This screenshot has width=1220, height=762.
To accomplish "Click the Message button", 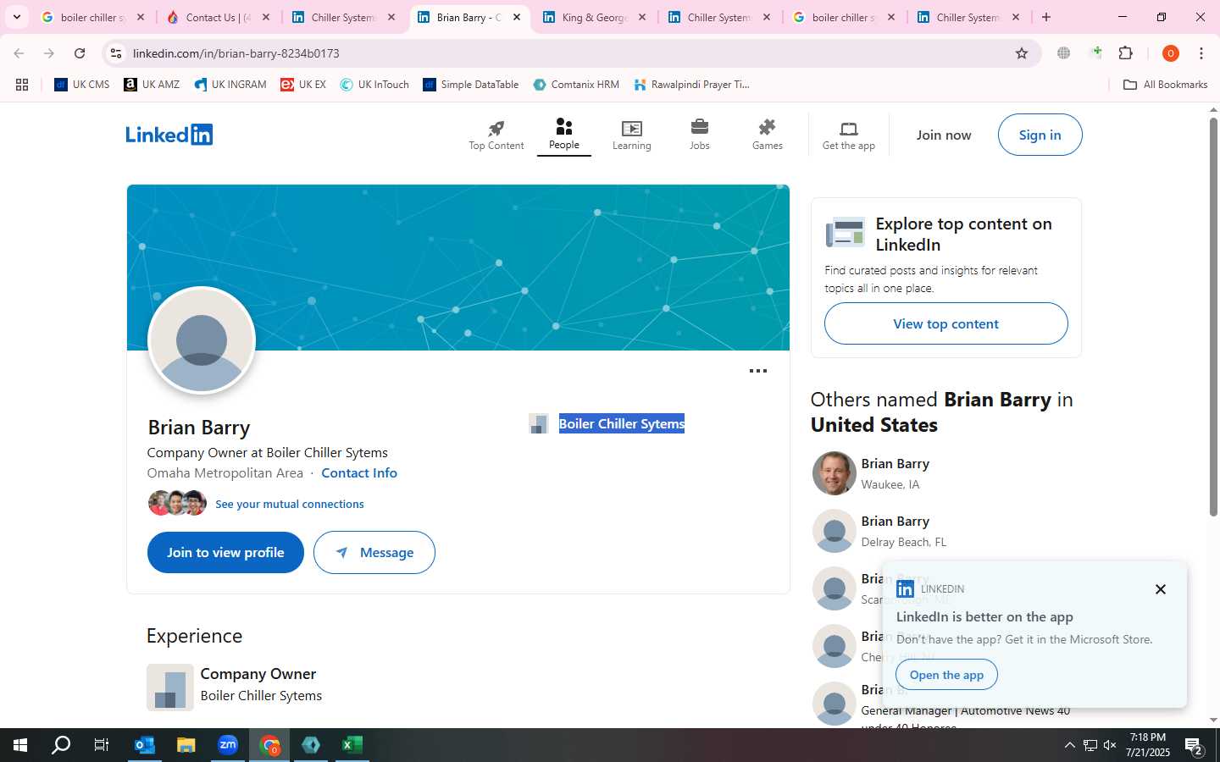I will pos(374,552).
